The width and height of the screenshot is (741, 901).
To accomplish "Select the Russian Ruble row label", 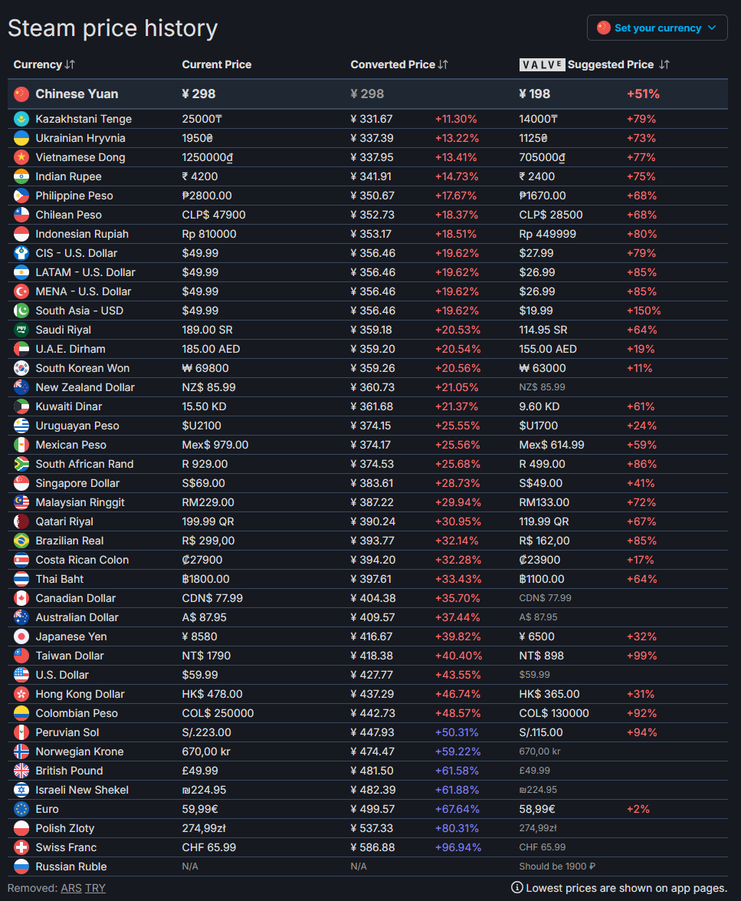I will [x=70, y=866].
